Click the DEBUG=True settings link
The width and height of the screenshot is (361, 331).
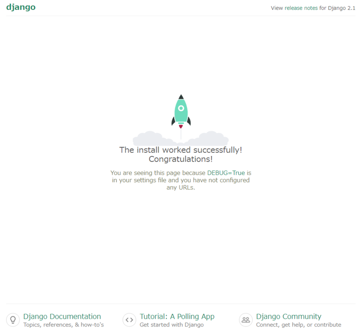coord(226,173)
